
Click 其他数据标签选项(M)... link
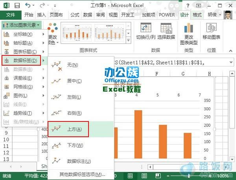(x=82, y=174)
